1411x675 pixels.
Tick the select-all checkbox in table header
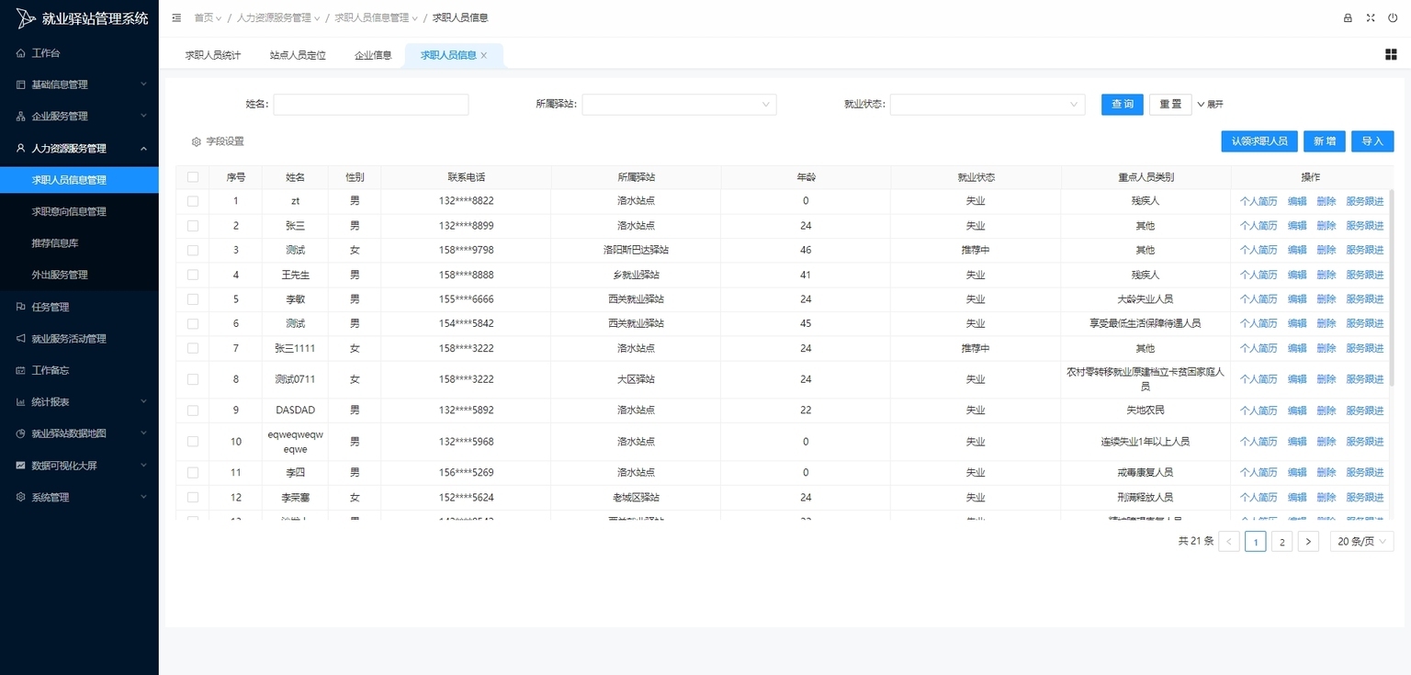(x=193, y=177)
